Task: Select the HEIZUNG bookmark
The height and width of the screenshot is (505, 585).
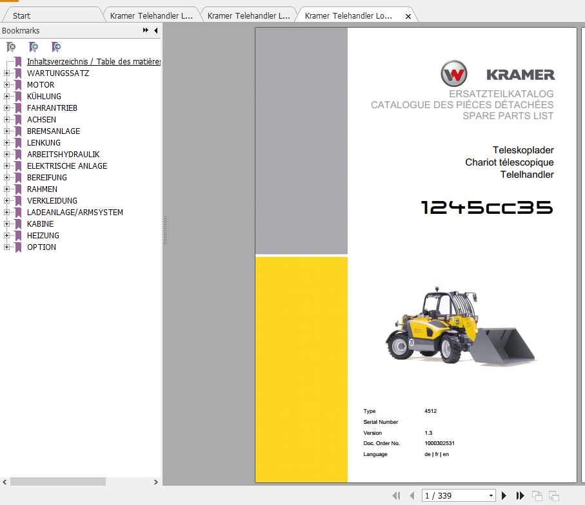Action: pyautogui.click(x=43, y=235)
